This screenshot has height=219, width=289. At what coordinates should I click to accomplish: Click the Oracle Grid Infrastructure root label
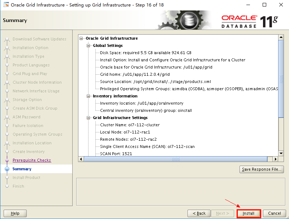pyautogui.click(x=112, y=38)
